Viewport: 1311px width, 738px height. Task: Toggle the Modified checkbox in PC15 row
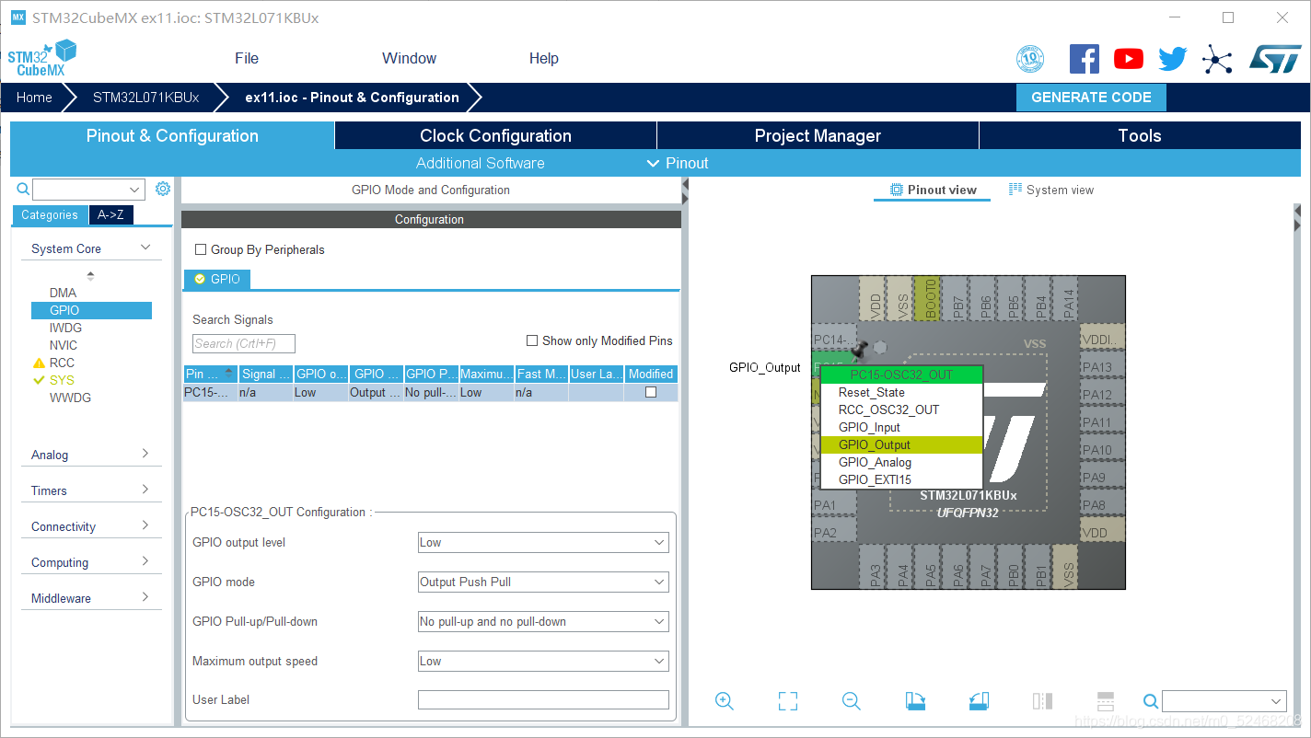pyautogui.click(x=651, y=392)
